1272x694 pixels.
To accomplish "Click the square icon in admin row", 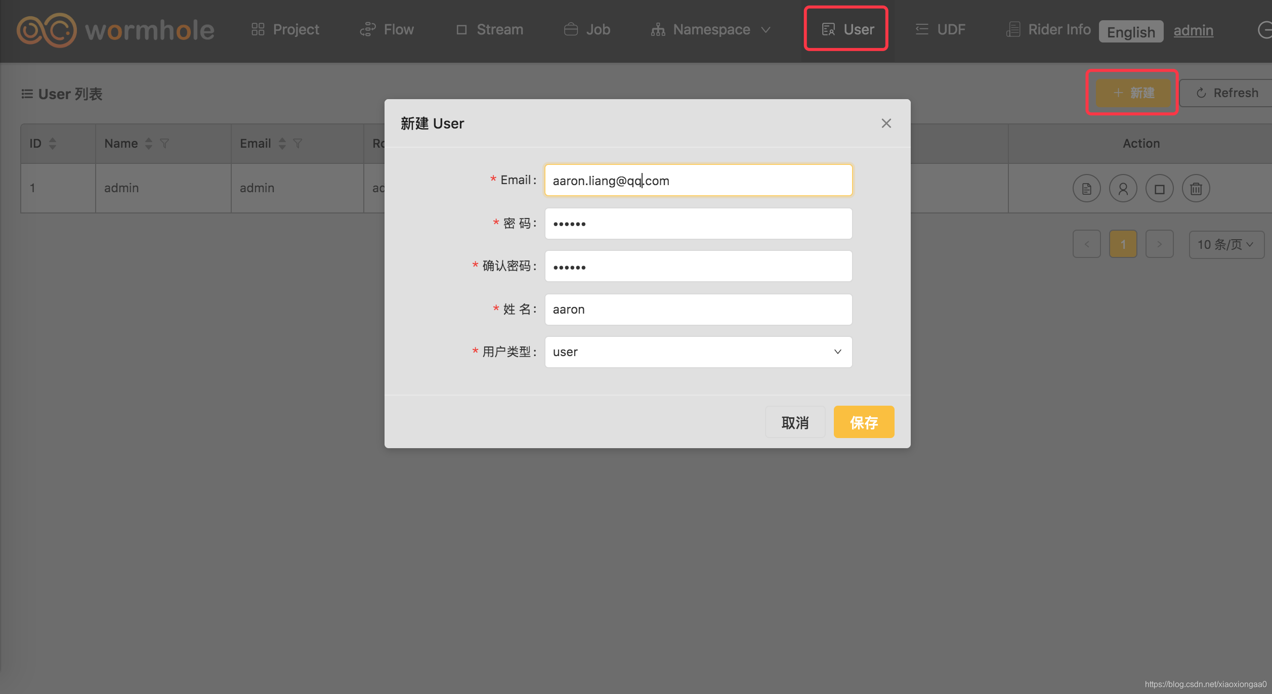I will (1159, 189).
